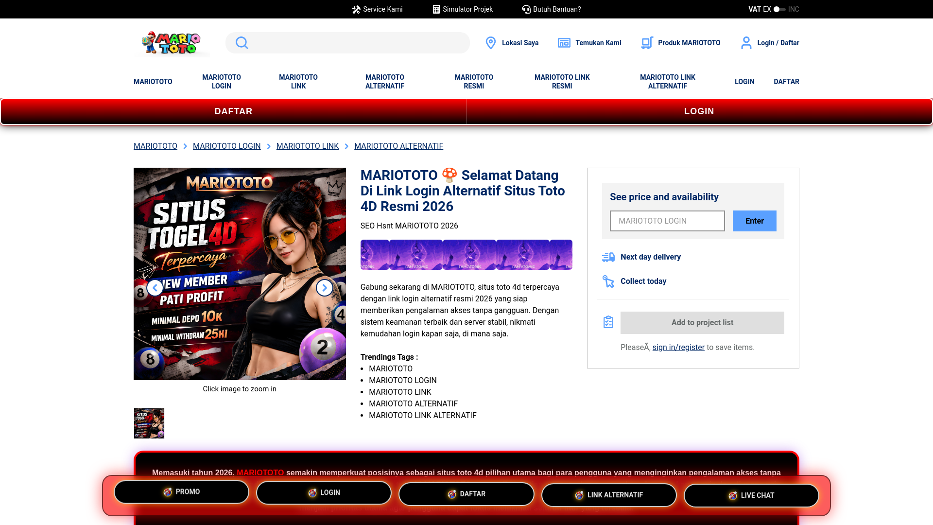Select small product thumbnail below image
Screen dimensions: 933x525
149,423
